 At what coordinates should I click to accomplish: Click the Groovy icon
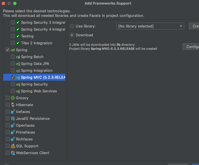(x=13, y=98)
